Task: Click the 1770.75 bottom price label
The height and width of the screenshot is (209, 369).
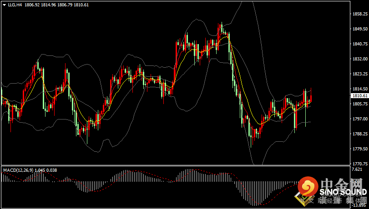Action: 359,164
